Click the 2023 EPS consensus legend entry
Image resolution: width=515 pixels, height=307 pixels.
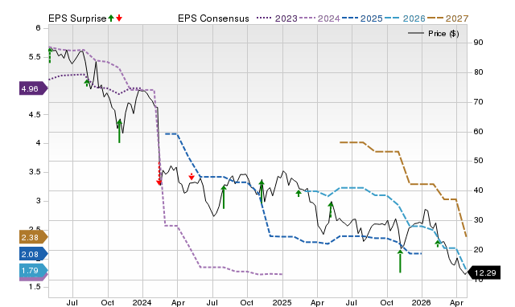tap(277, 18)
